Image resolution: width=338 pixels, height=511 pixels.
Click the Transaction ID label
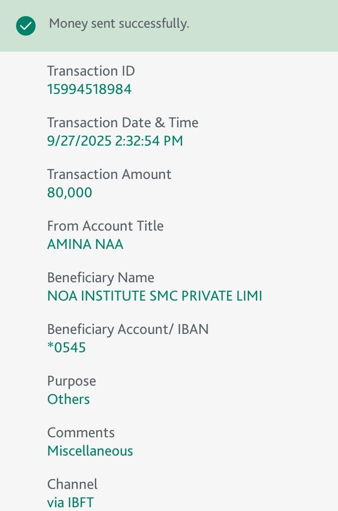[x=91, y=71]
